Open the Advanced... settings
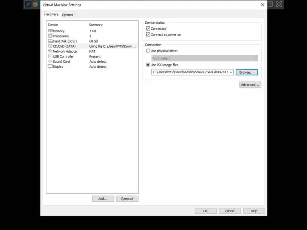This screenshot has width=307, height=230. [250, 85]
